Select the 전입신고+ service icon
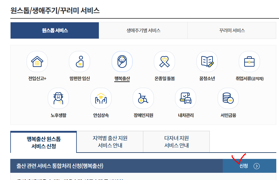279x180 pixels. 37,61
